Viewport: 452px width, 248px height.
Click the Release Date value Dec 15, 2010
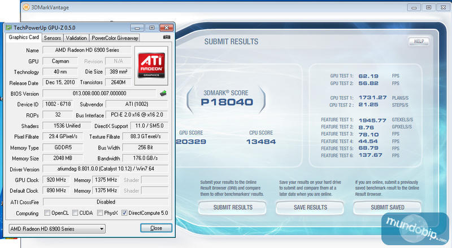tap(60, 82)
